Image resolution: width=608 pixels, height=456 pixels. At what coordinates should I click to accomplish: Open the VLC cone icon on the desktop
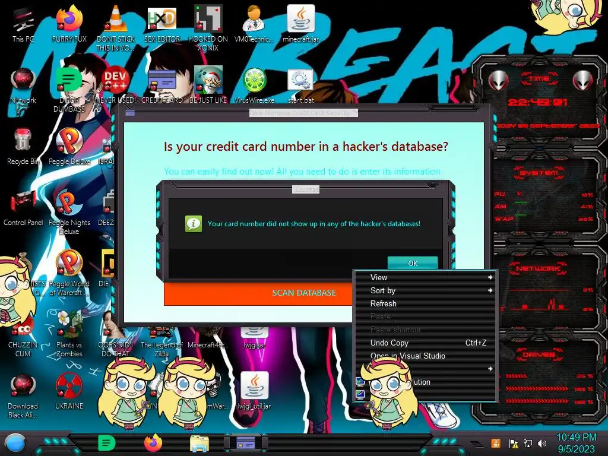click(116, 28)
